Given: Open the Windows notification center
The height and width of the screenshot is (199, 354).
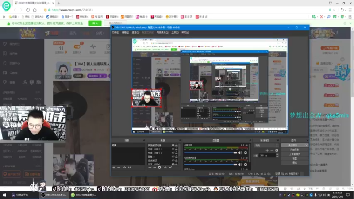Looking at the screenshot, I should pyautogui.click(x=348, y=195).
